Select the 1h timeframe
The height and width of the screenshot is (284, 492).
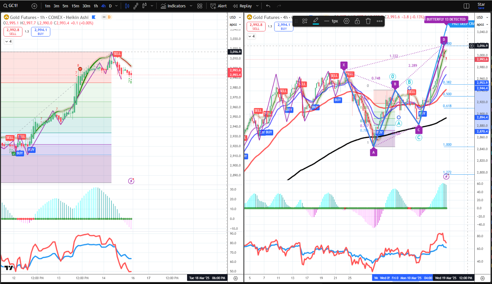(x=96, y=6)
